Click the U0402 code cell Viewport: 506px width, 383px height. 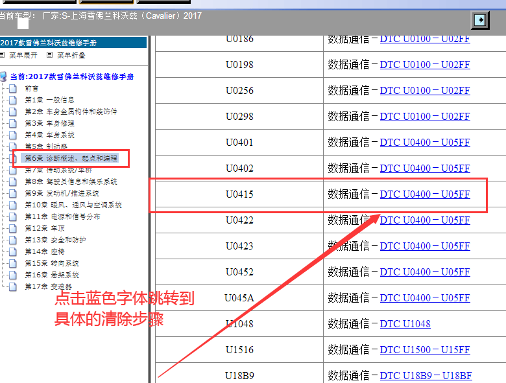(239, 168)
